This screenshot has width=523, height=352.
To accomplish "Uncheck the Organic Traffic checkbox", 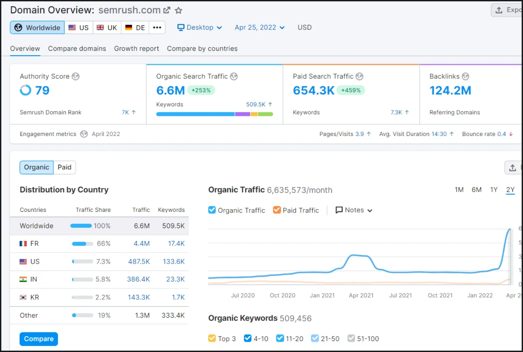I will pos(212,210).
